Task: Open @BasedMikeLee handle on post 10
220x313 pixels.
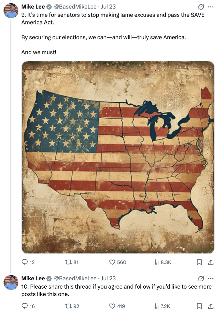Action: click(x=75, y=279)
